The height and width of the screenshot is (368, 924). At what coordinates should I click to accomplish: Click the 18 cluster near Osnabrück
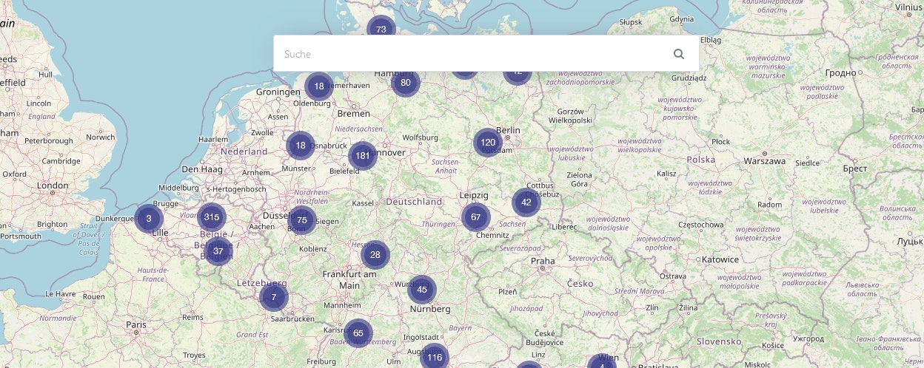(301, 146)
